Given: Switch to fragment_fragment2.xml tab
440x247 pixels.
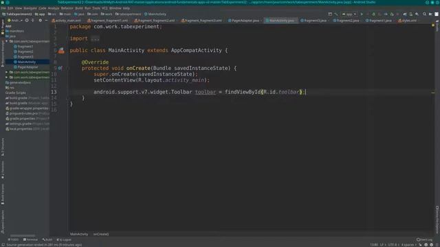Looking at the screenshot, I should [155, 21].
